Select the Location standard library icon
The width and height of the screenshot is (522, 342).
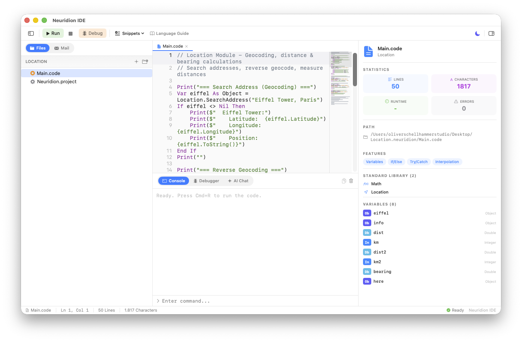[x=366, y=192]
